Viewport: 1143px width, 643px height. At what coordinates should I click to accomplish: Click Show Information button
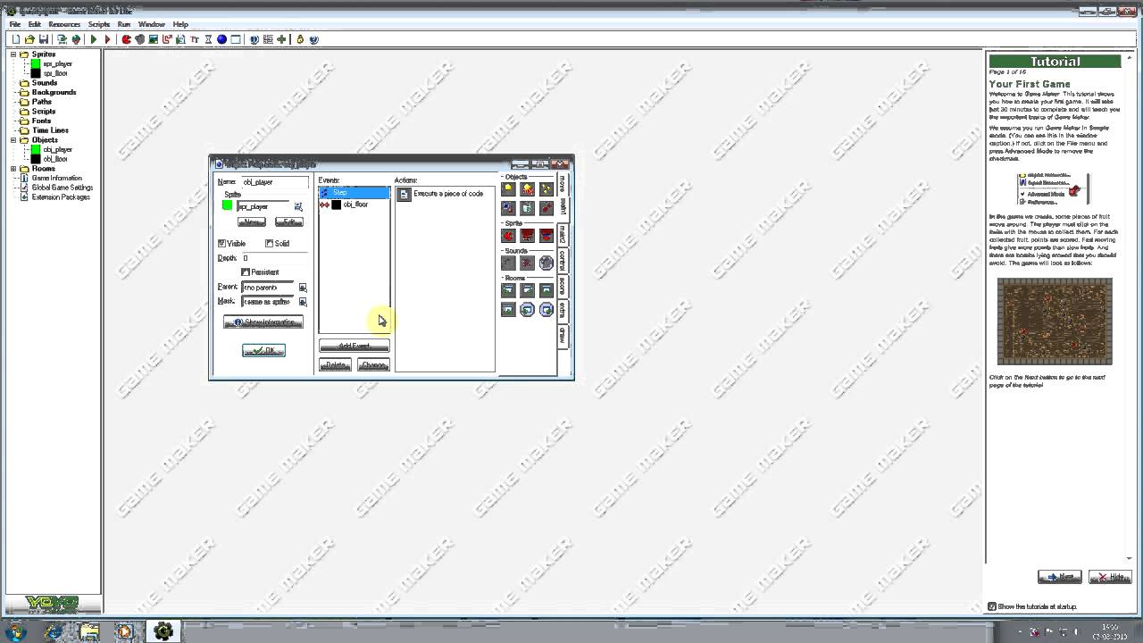point(263,322)
